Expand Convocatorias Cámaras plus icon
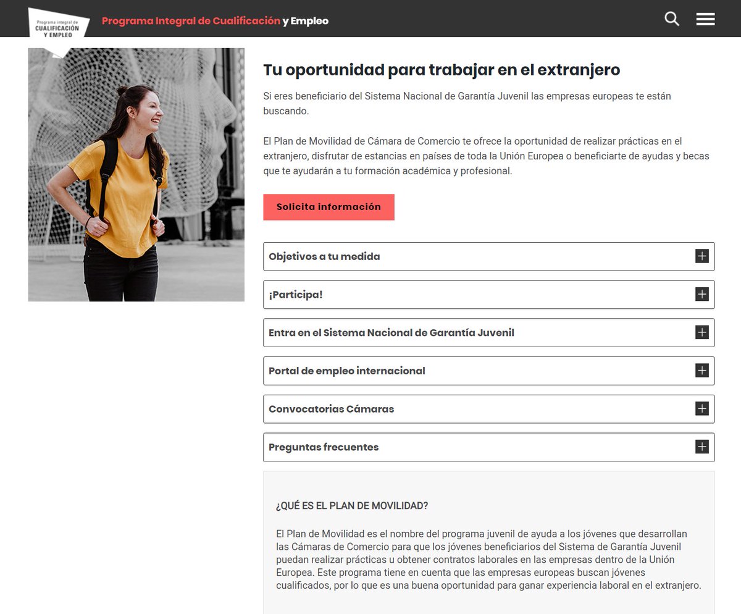Screen dimensions: 741x614 701,409
